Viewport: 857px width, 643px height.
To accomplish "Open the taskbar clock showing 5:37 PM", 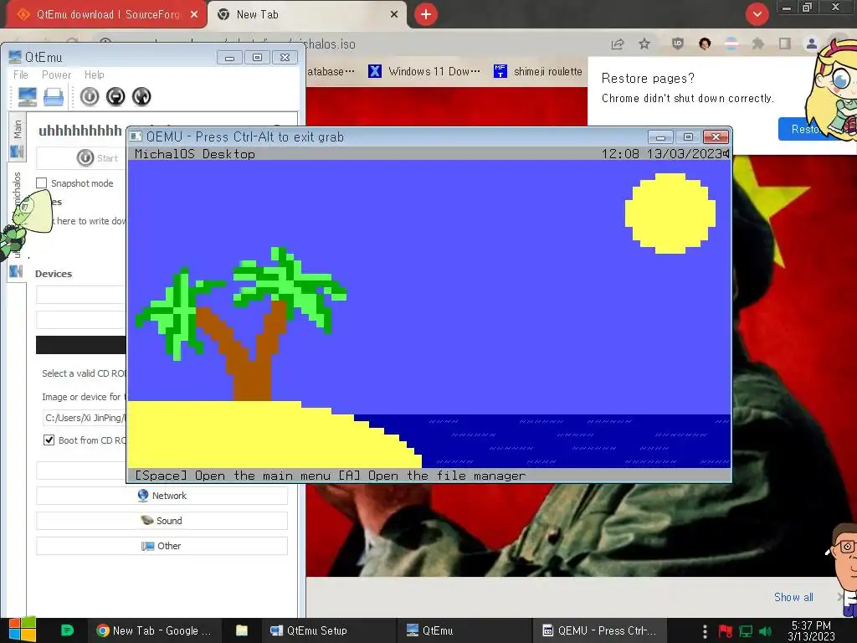I will (x=811, y=631).
